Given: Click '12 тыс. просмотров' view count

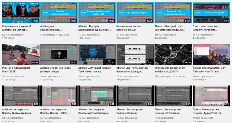Looking at the screenshot, I should tap(126, 76).
